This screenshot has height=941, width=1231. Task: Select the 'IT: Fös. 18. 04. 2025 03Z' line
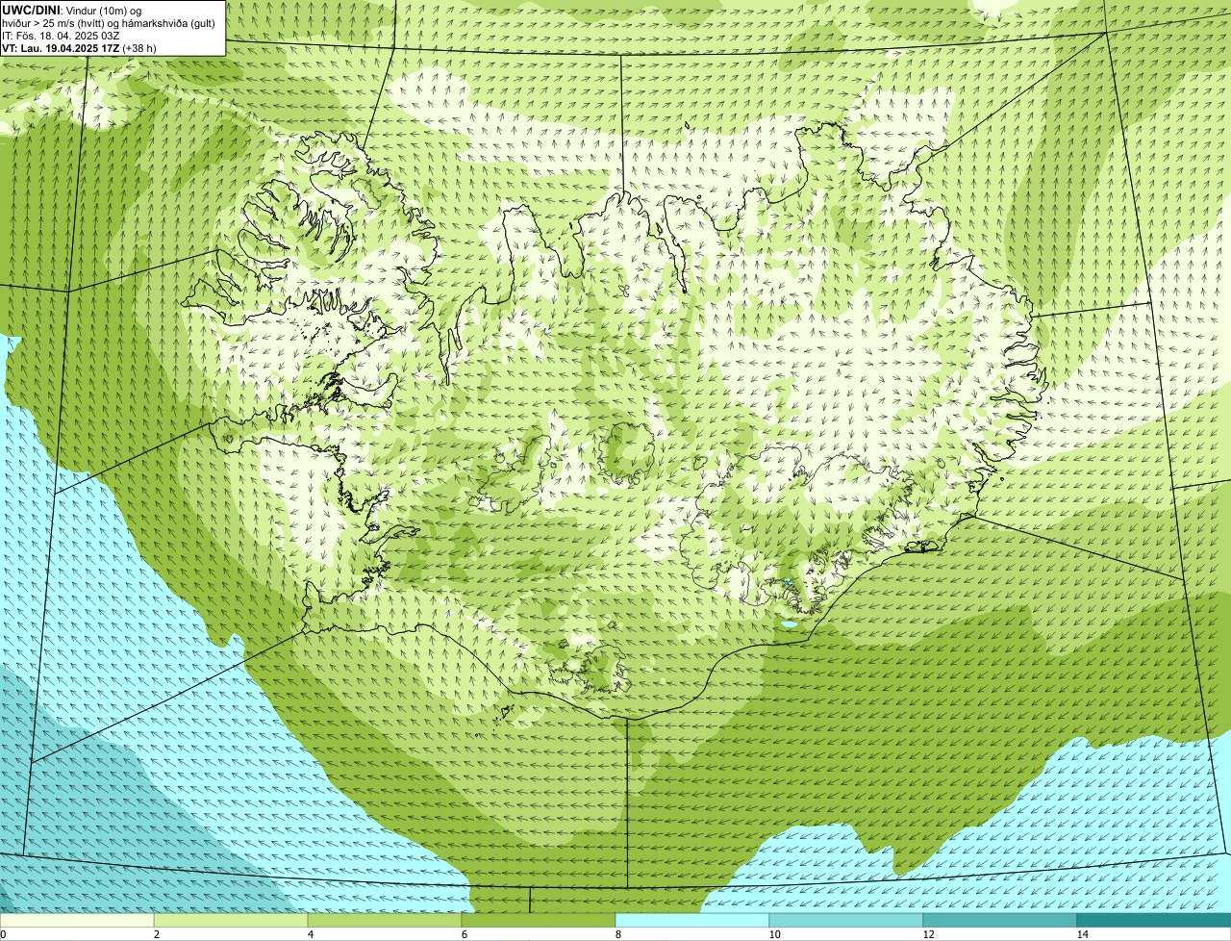pyautogui.click(x=61, y=36)
